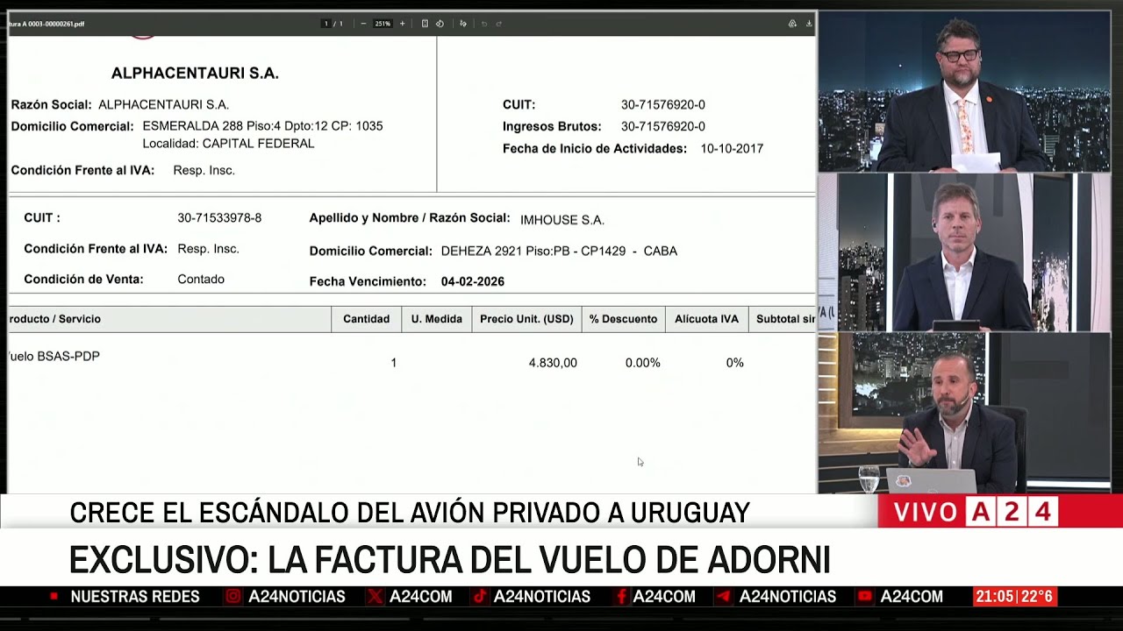This screenshot has height=631, width=1123.
Task: Click the VIVO A24 channel logo
Action: pyautogui.click(x=974, y=512)
